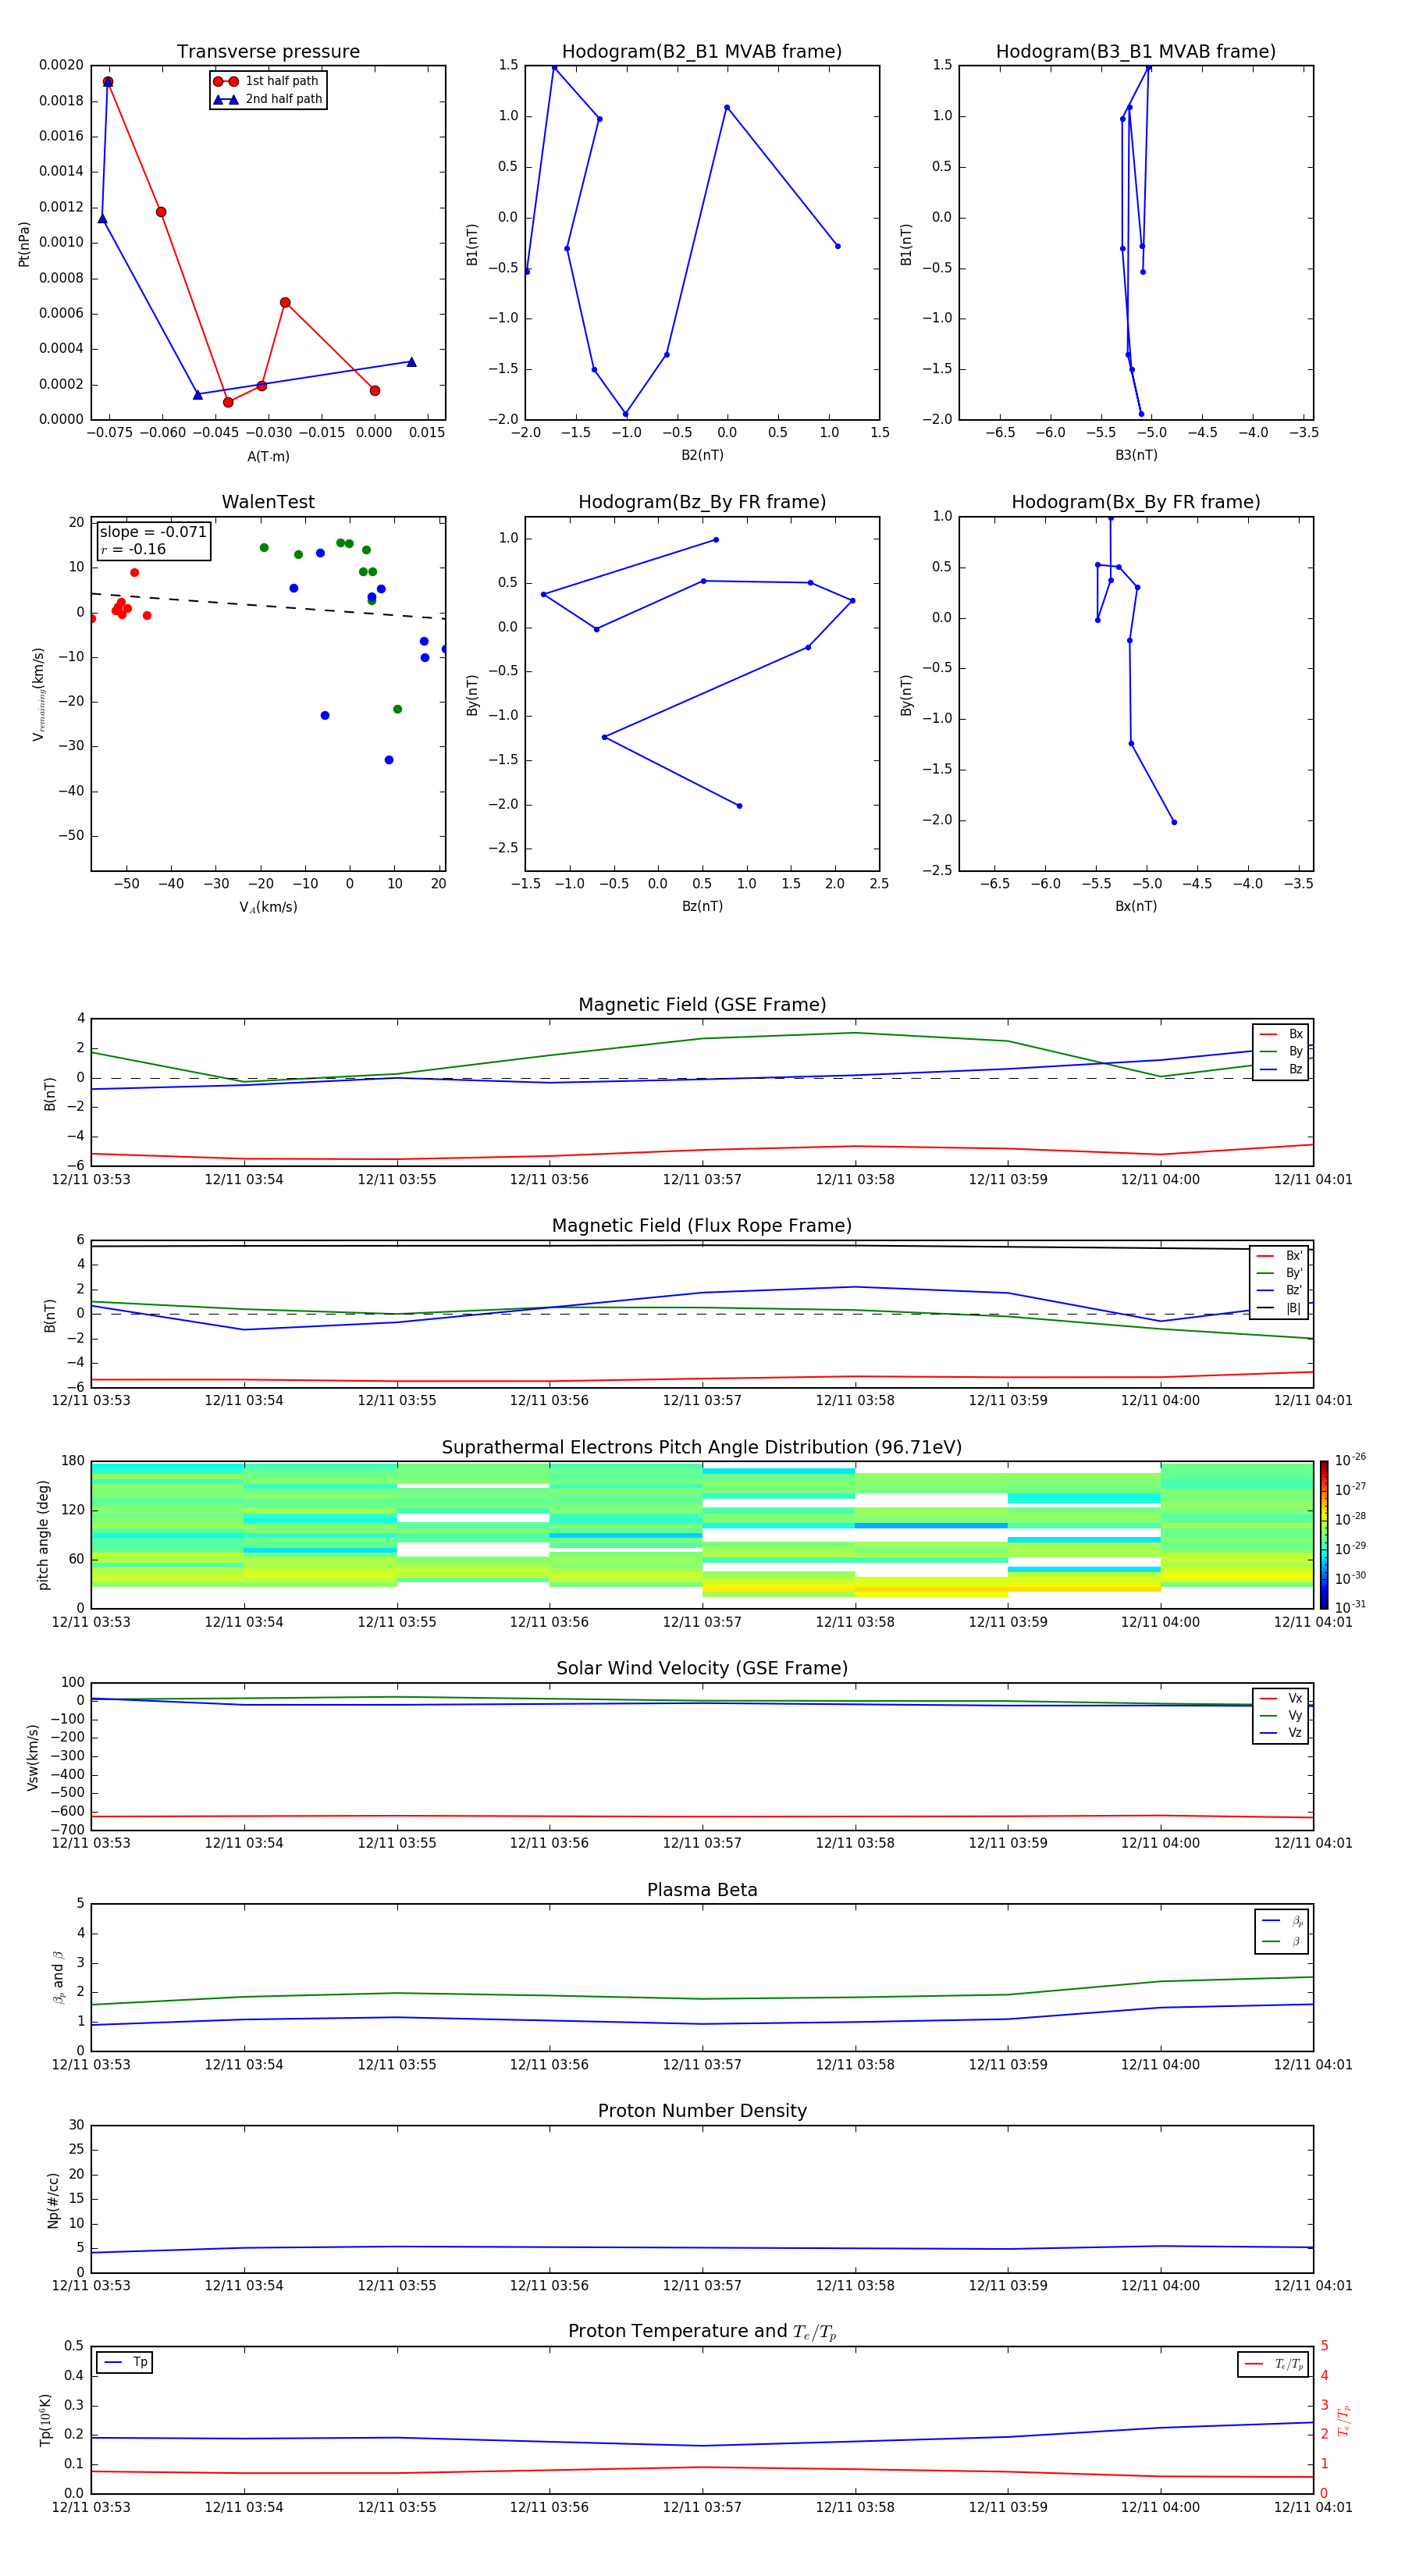
Task: Select the "r = -0.16" correlation annotation
Action: point(133,549)
